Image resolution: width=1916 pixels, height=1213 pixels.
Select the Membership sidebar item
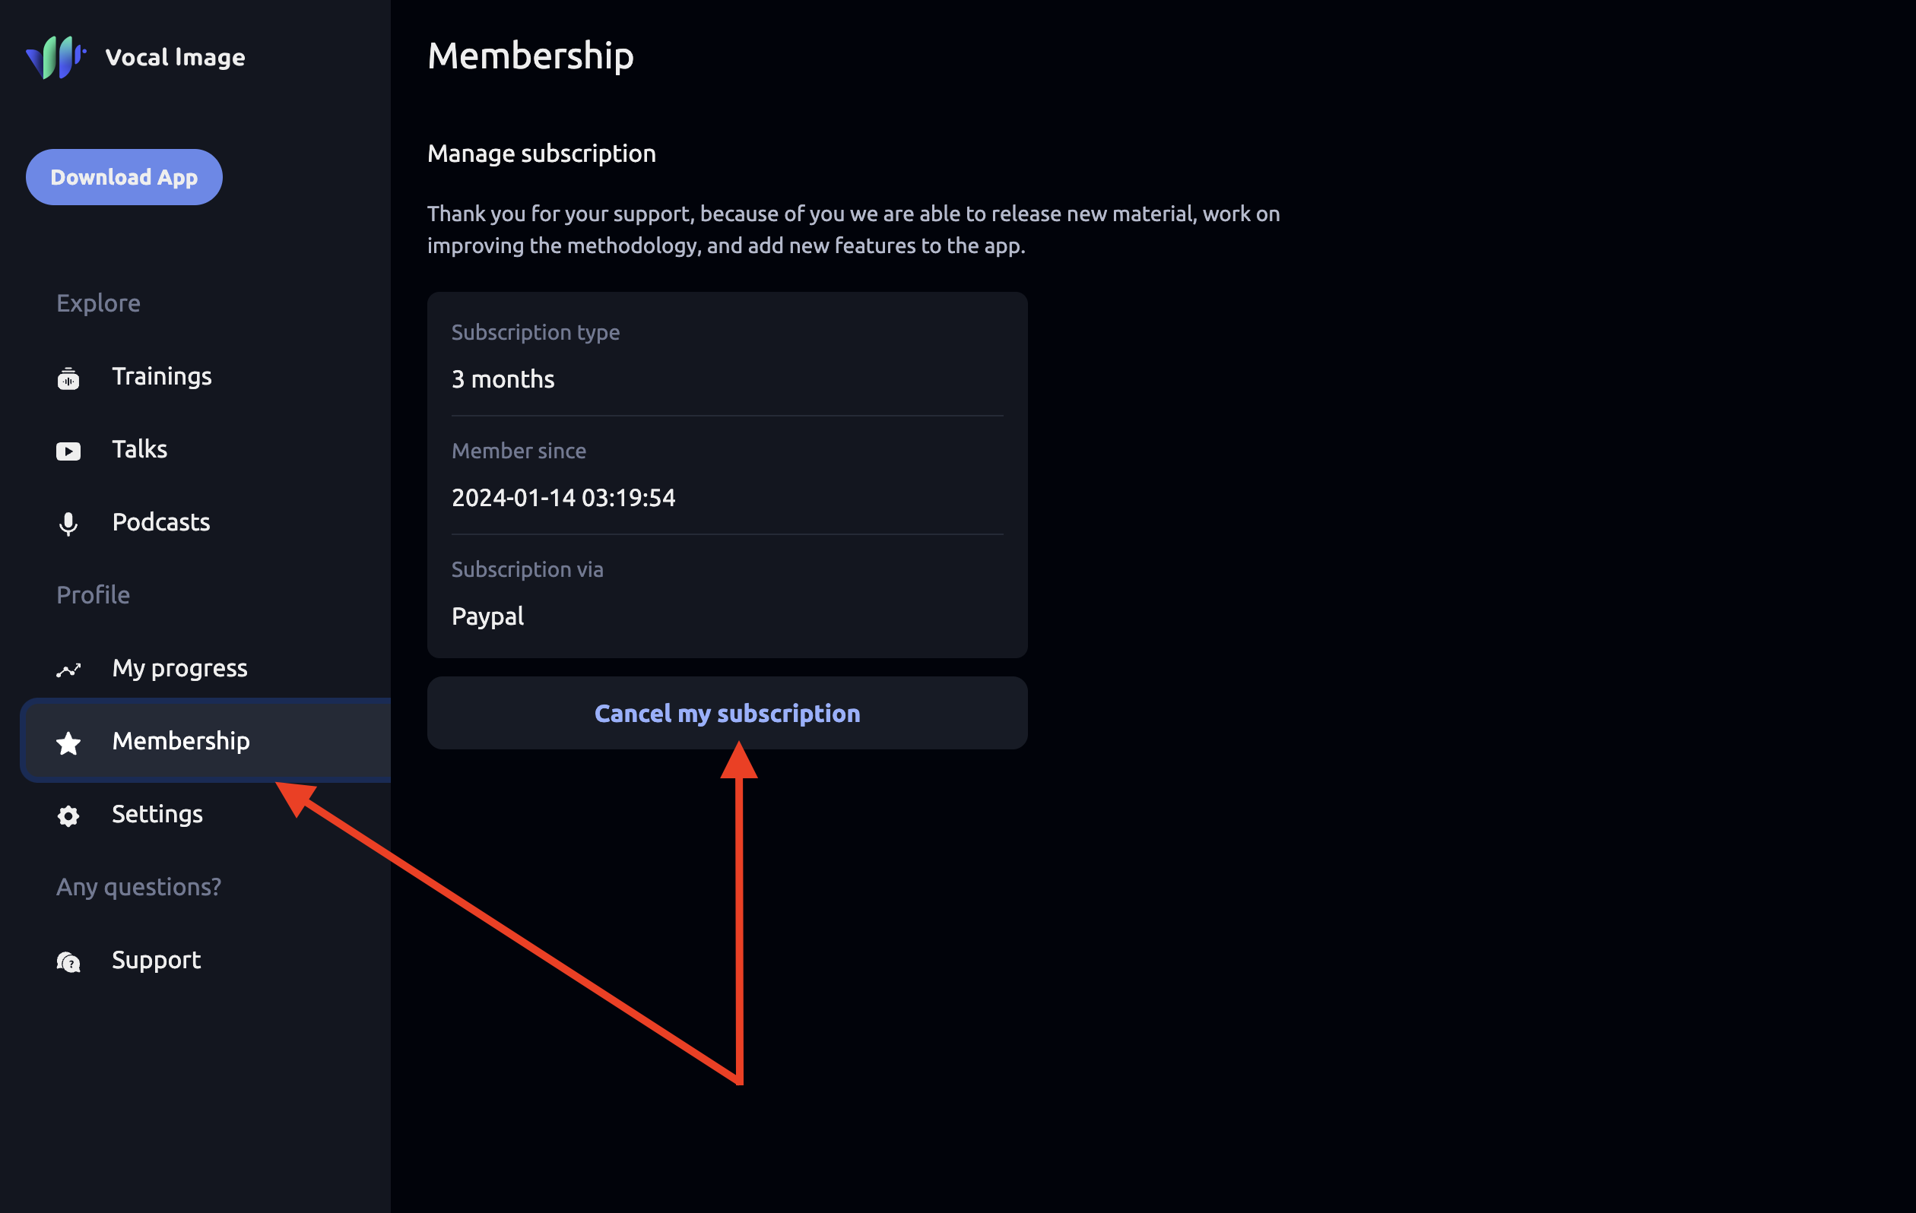point(181,741)
